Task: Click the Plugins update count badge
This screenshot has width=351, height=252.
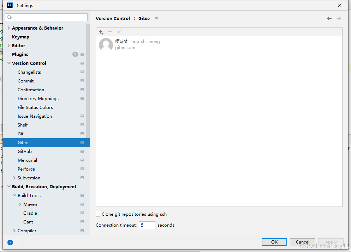Action: coord(75,54)
